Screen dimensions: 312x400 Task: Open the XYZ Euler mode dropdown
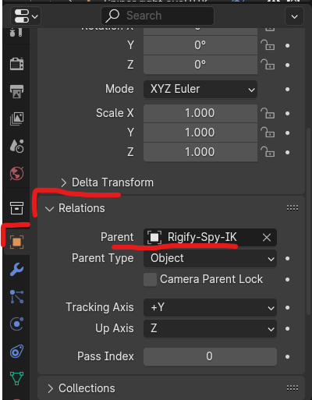point(200,89)
